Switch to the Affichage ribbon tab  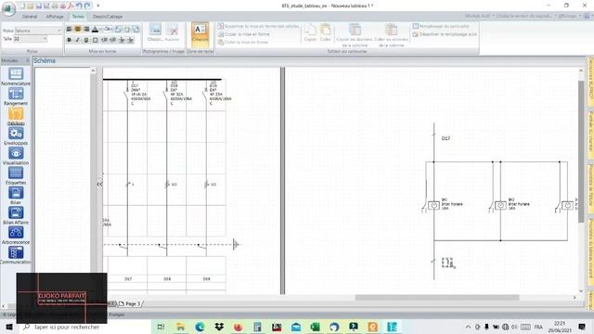pyautogui.click(x=55, y=17)
